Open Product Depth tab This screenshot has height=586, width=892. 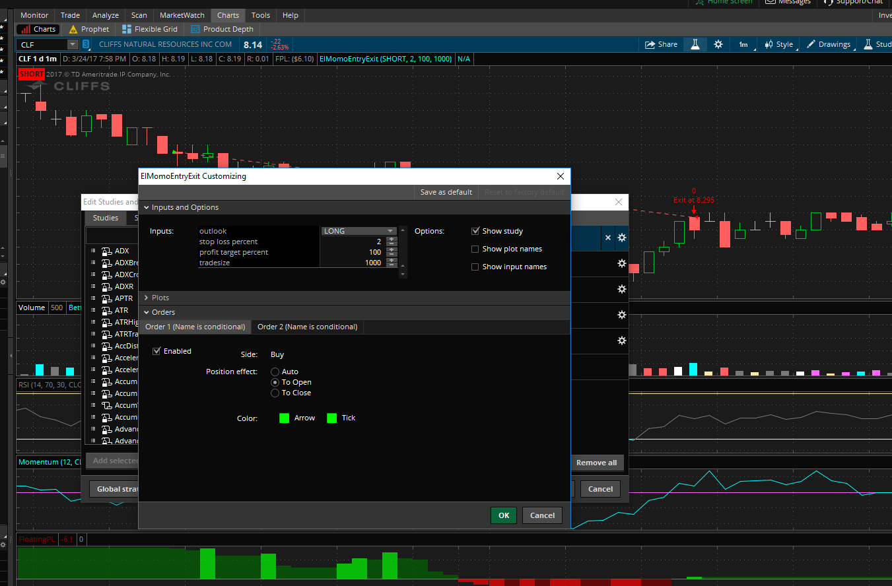tap(222, 29)
